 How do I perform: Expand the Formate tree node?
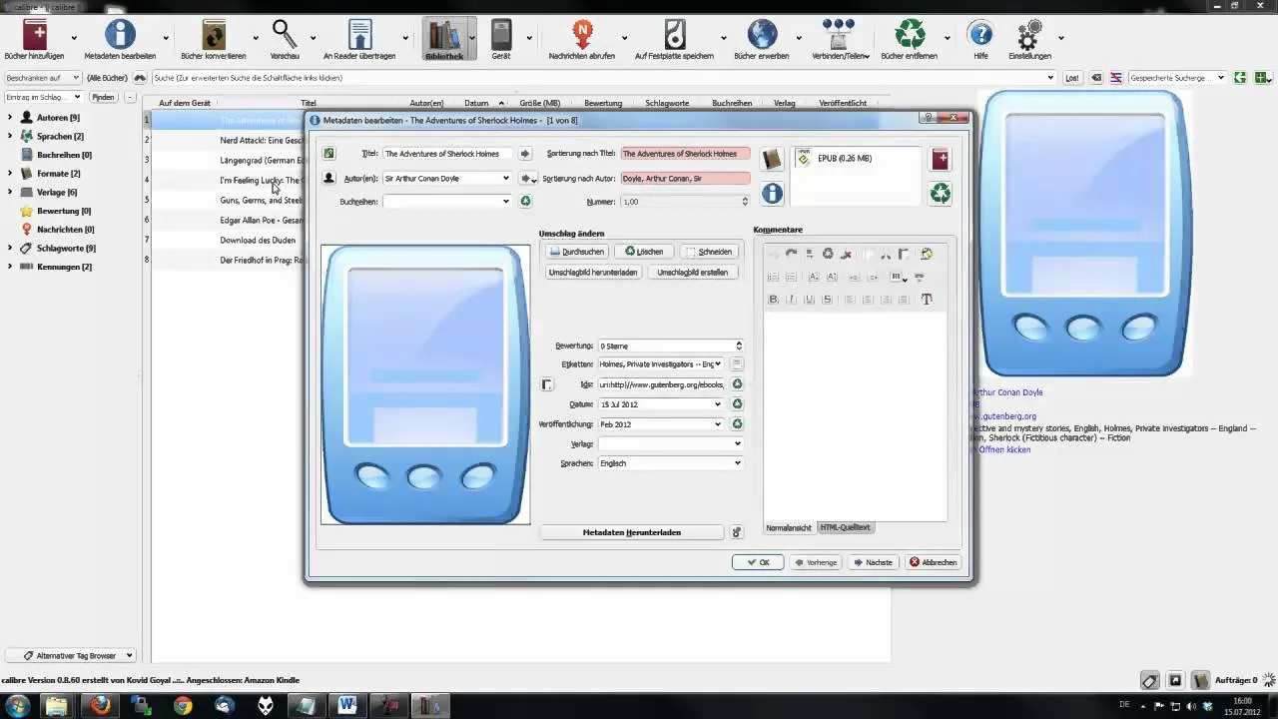pos(10,174)
